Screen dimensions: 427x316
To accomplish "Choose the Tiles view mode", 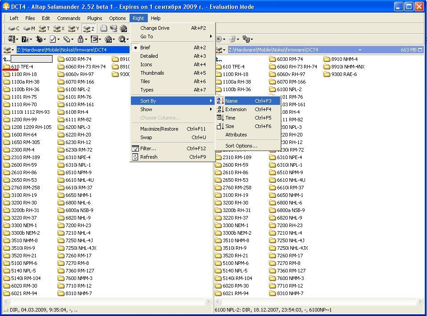I will coord(145,81).
